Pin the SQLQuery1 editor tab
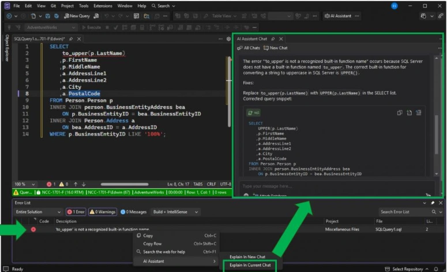 point(71,39)
